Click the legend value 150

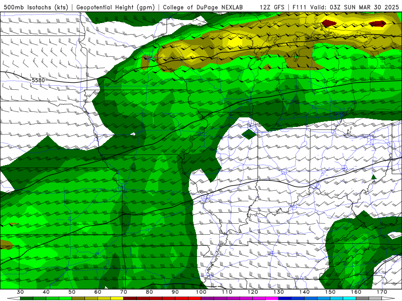[x=330, y=292]
